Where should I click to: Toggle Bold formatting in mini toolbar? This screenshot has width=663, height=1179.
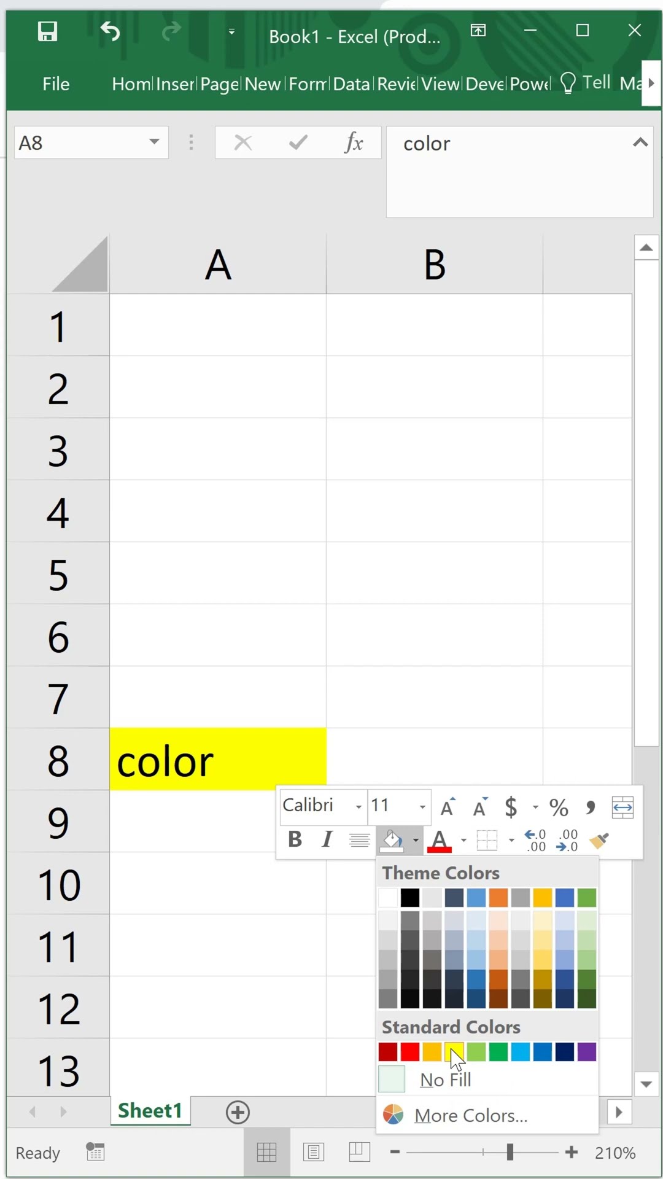[295, 839]
